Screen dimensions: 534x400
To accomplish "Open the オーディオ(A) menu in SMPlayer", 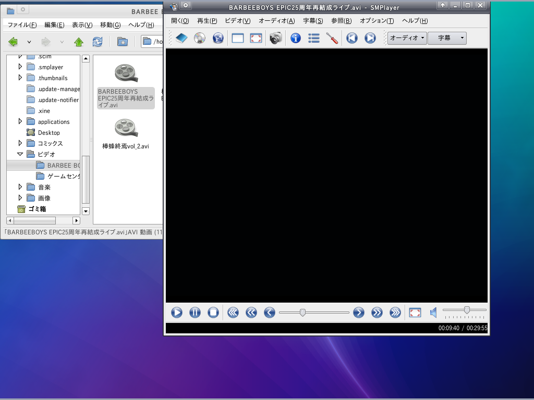I will click(277, 21).
